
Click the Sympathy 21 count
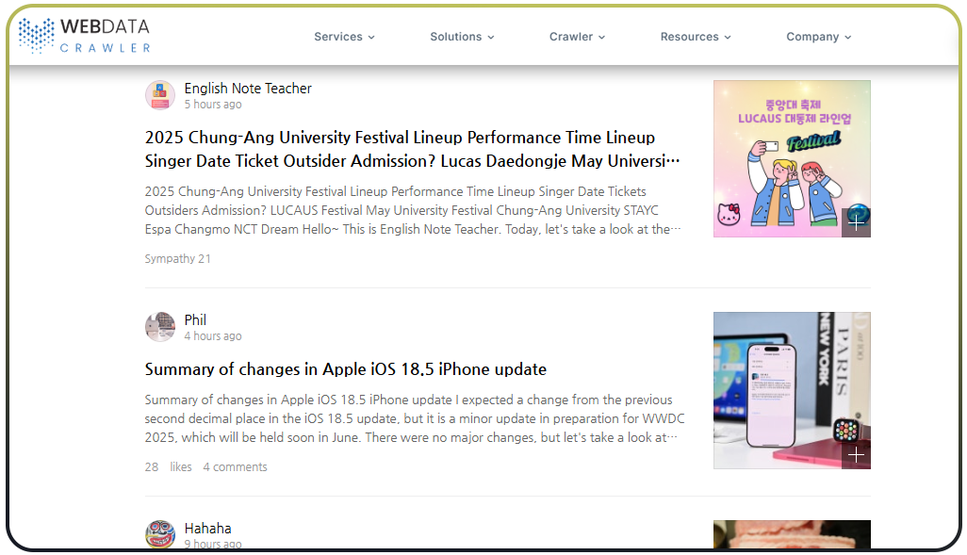(x=177, y=259)
